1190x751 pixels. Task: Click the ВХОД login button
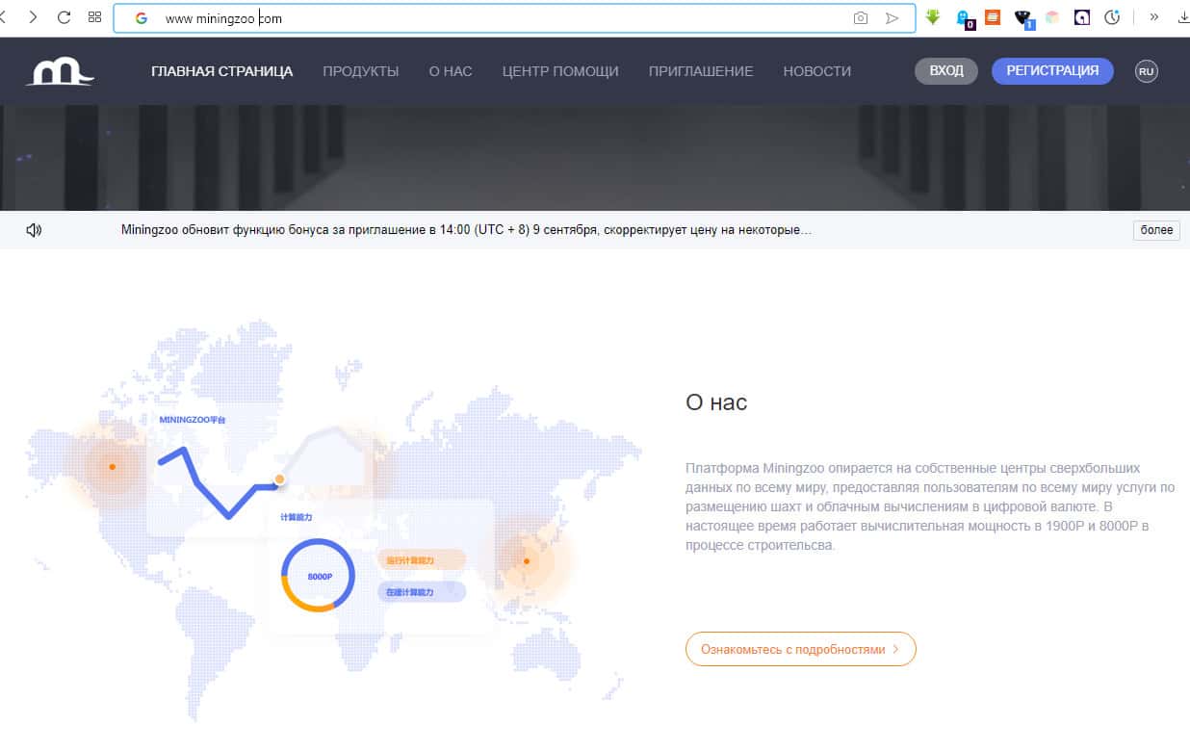click(946, 71)
